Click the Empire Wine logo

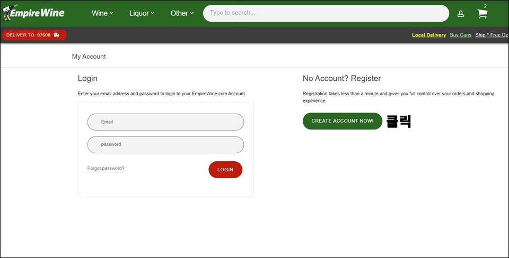tap(33, 13)
